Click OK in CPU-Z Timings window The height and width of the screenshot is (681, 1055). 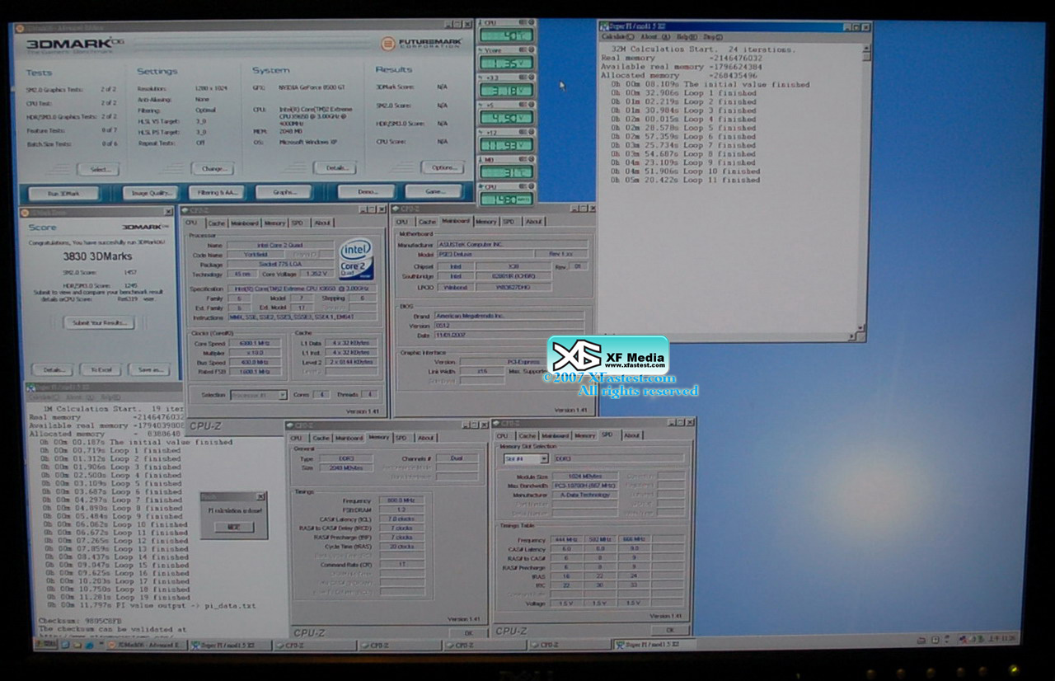467,632
